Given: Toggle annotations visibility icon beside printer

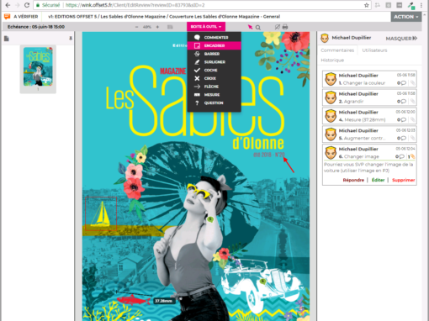Looking at the screenshot, I should coord(277,27).
